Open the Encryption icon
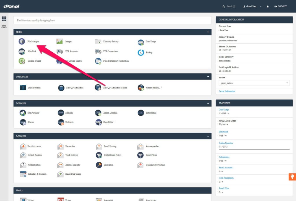This screenshot has height=201, width=296. point(99,165)
